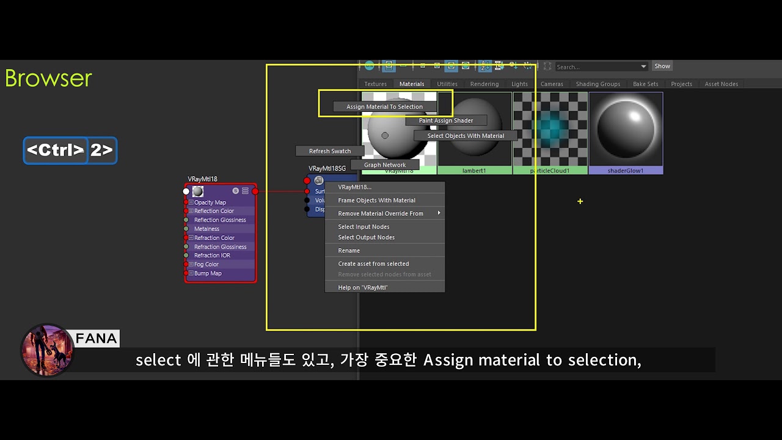
Task: Click the S solo icon on VRayMtl18 node
Action: tap(236, 191)
